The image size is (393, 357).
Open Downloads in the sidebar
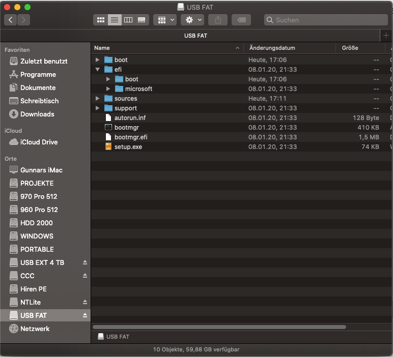(x=45, y=114)
